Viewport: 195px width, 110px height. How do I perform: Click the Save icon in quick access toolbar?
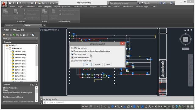pos(17,3)
